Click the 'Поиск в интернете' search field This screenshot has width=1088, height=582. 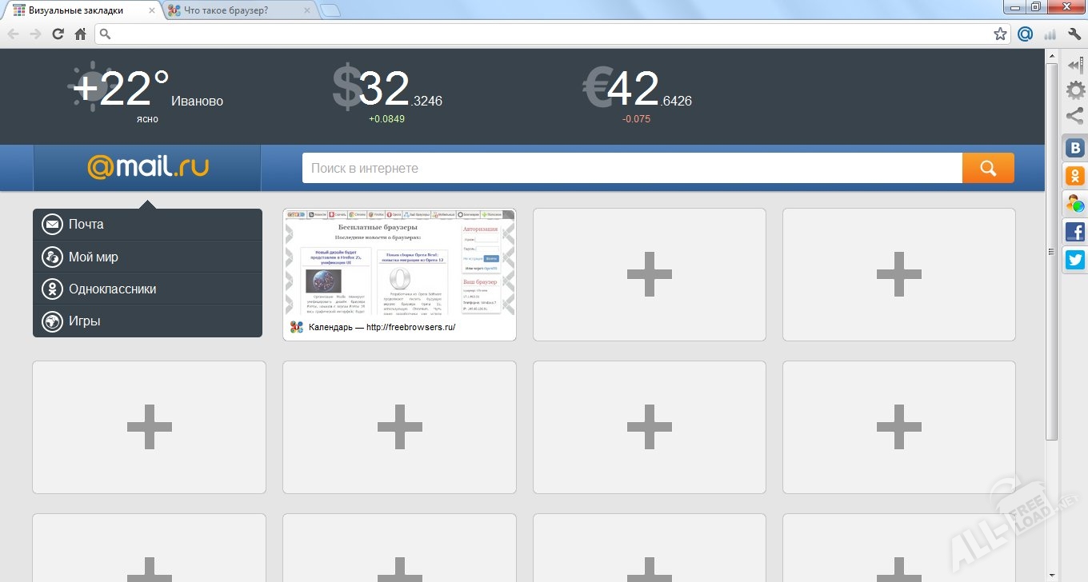631,168
